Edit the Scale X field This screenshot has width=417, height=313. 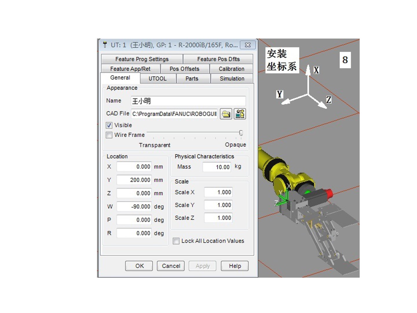pos(218,192)
